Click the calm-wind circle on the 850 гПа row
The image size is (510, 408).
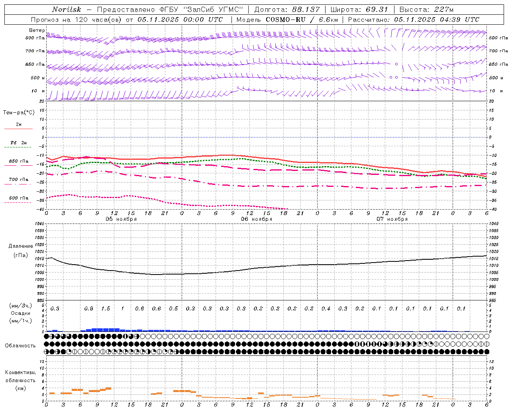(396, 64)
